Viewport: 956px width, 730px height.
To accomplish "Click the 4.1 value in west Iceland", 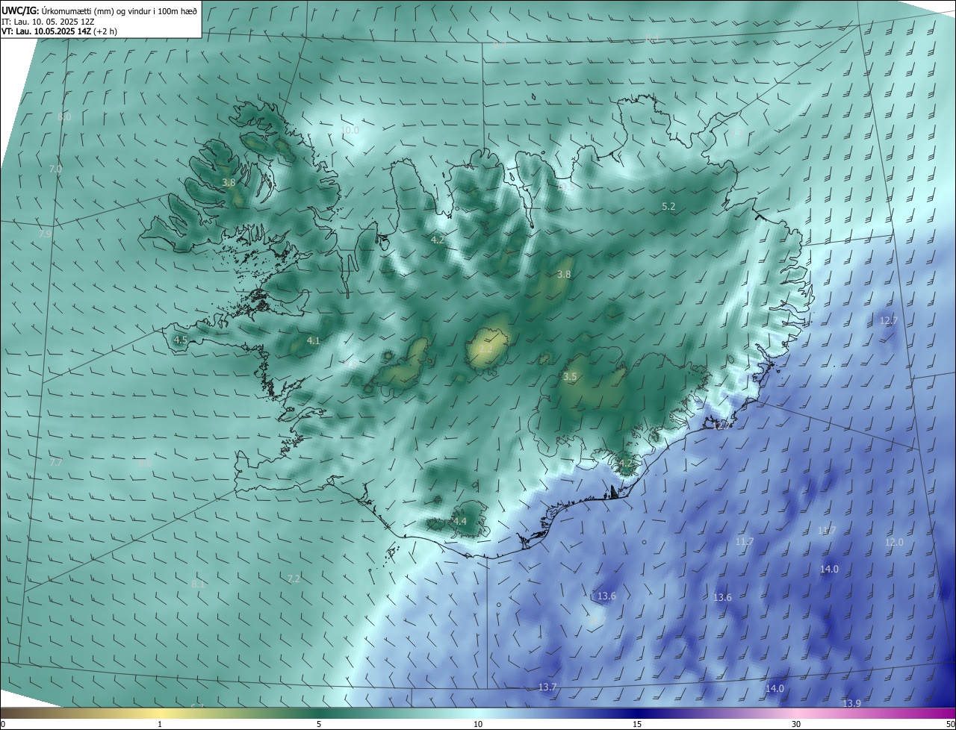I will [313, 340].
